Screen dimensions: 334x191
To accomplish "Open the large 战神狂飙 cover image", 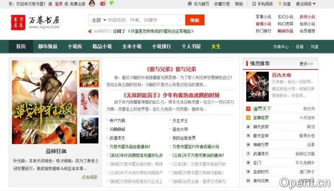I will pos(44,103).
